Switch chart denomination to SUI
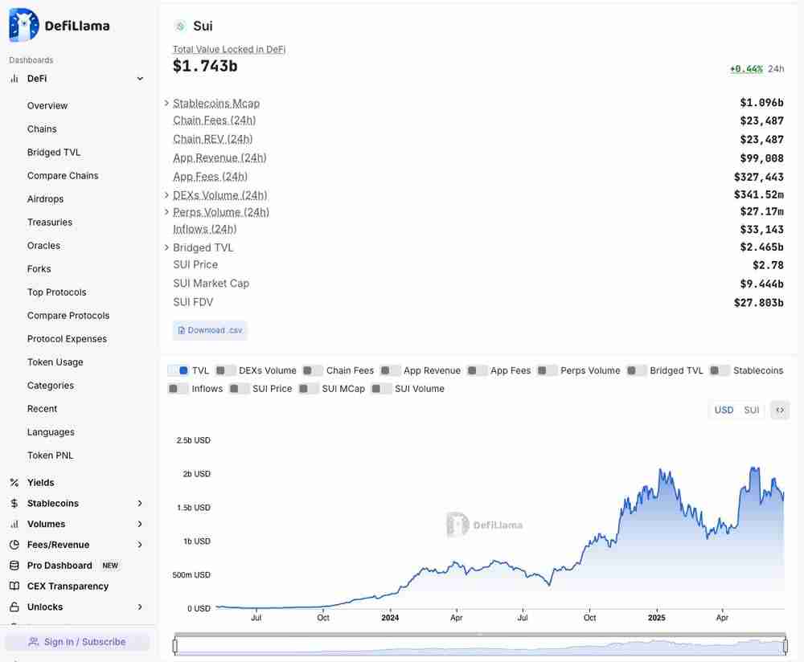The image size is (804, 662). [751, 410]
